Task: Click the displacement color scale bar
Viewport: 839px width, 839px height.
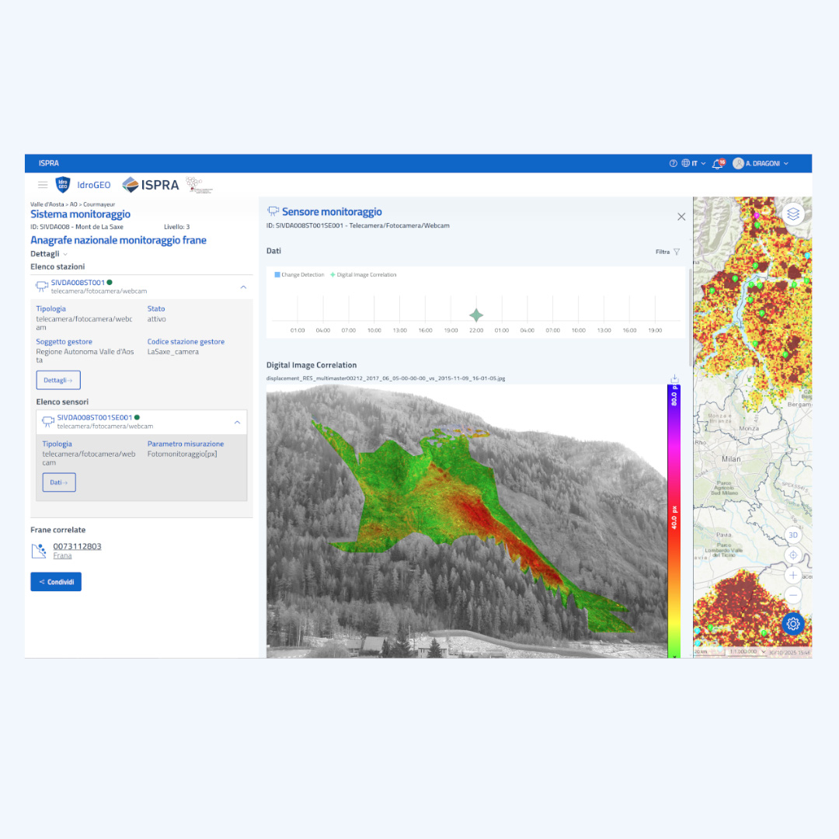Action: [x=674, y=520]
